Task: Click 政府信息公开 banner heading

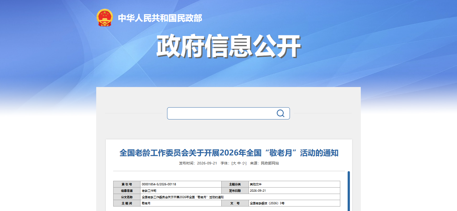Action: [x=228, y=47]
